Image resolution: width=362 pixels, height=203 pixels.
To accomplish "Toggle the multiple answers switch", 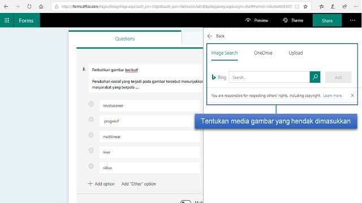I will pos(186,201).
